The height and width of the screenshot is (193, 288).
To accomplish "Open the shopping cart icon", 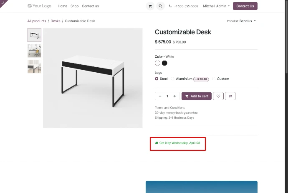I will point(150,6).
